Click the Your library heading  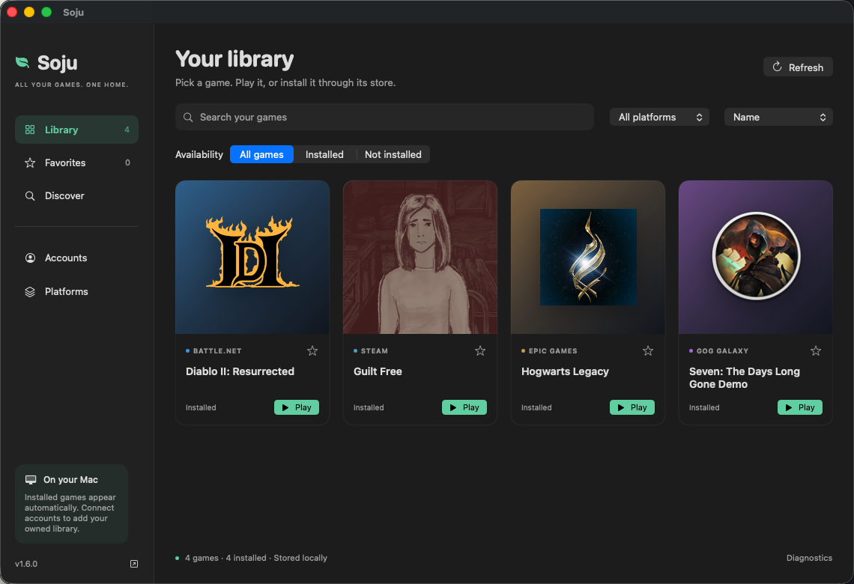tap(234, 59)
